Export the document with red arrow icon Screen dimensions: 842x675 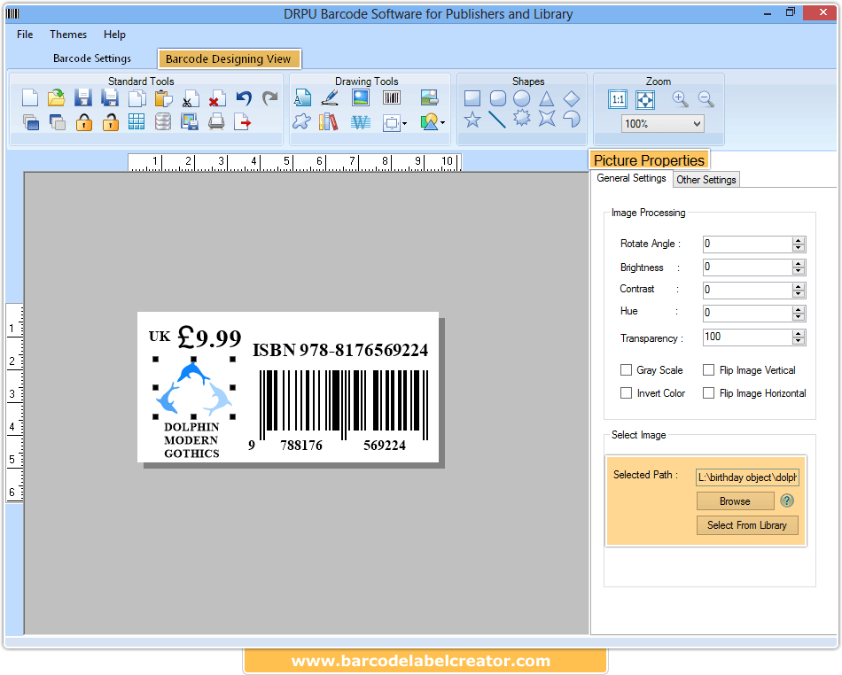tap(243, 122)
